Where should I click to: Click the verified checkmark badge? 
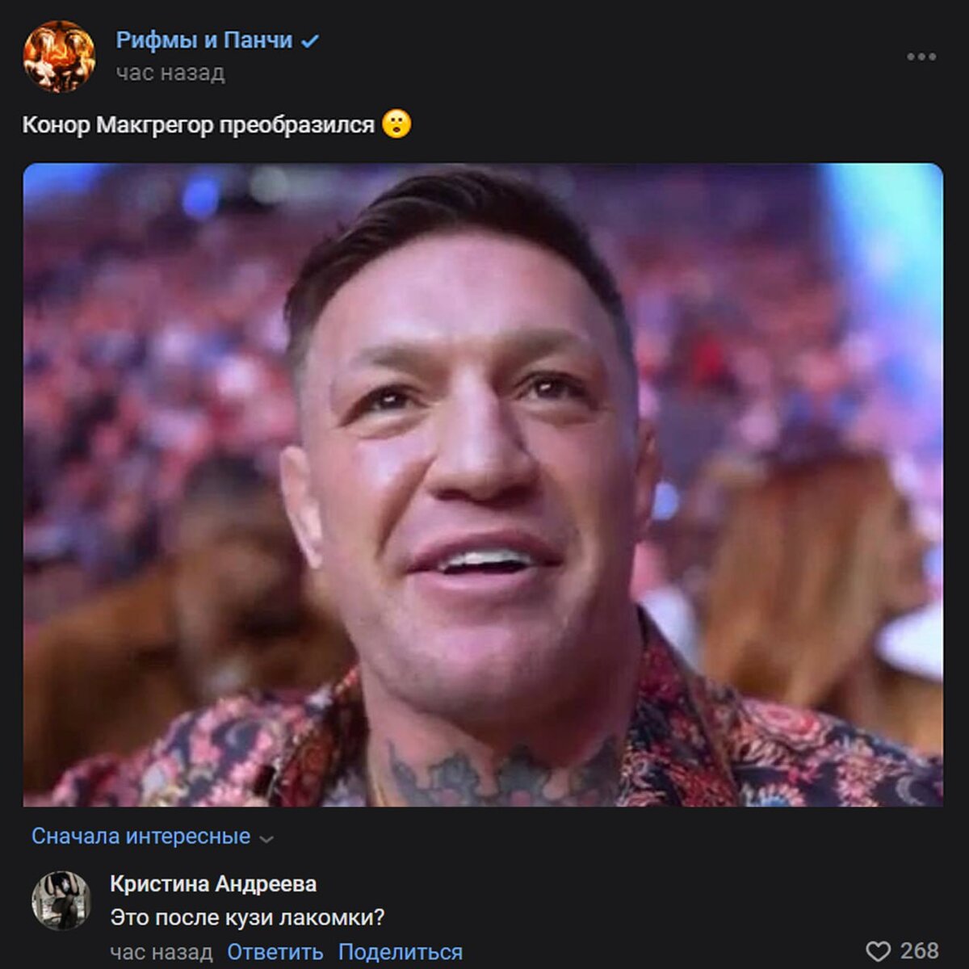coord(310,41)
